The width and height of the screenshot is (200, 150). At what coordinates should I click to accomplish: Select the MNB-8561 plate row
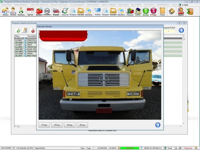(x=25, y=49)
